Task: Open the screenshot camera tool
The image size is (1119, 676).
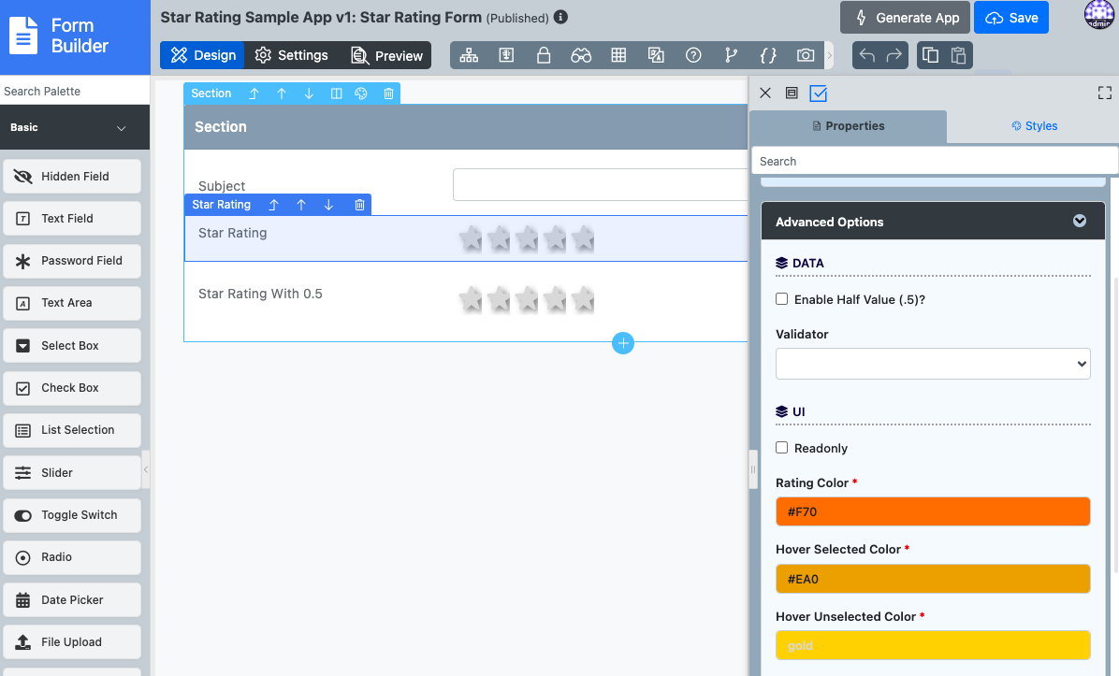Action: pos(805,55)
